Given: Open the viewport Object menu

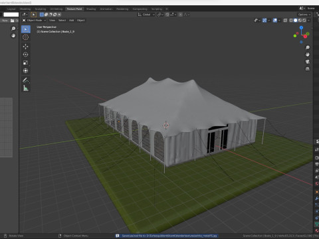Looking at the screenshot, I should coord(81,21).
